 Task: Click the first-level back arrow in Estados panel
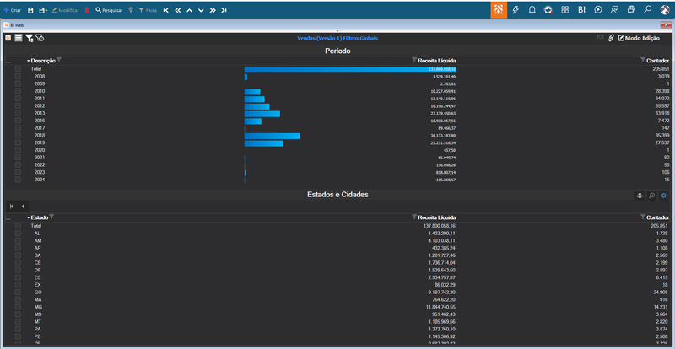[x=12, y=207]
